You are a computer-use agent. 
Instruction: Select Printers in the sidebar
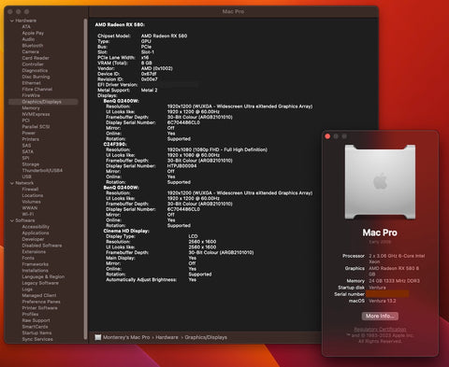coord(31,139)
